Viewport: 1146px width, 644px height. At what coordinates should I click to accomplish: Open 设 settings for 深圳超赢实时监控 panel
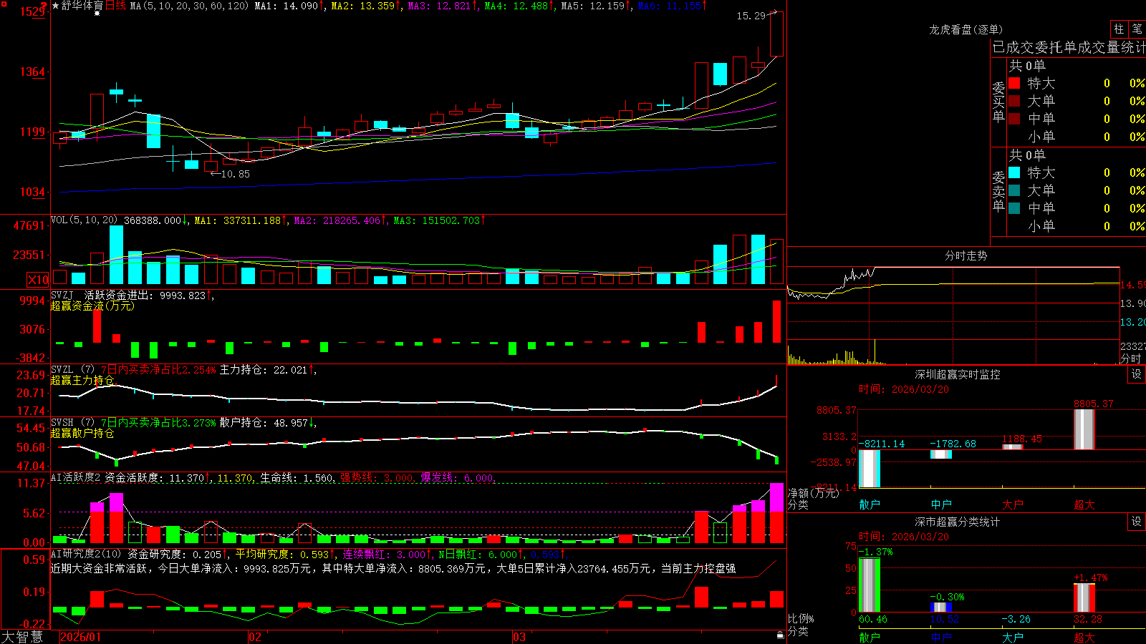point(1137,374)
